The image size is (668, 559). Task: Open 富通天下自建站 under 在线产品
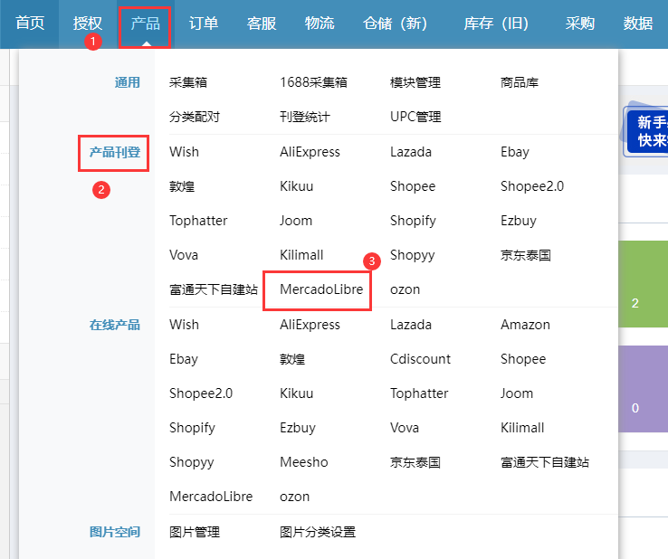tap(545, 462)
